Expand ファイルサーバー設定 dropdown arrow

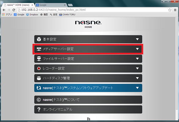137,59
